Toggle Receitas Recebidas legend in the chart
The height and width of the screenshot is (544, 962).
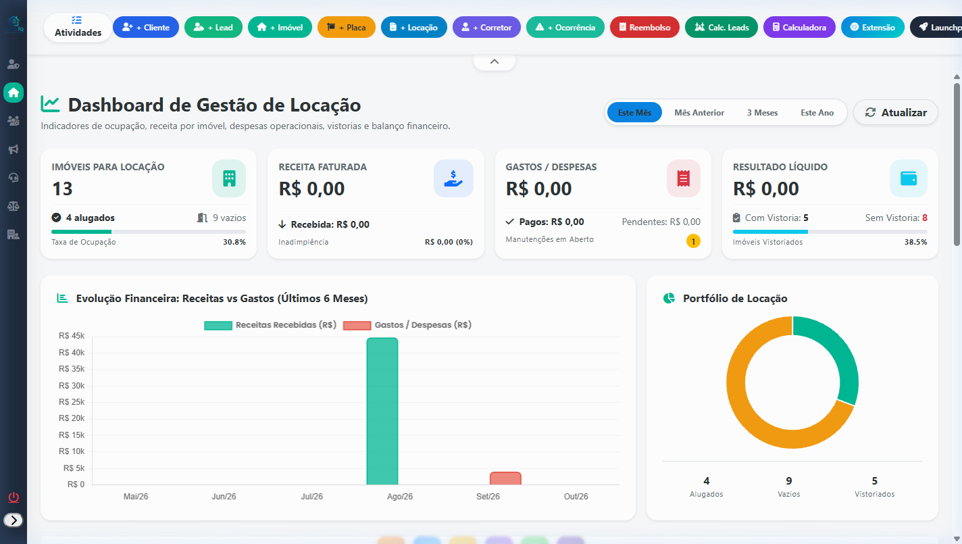[270, 325]
